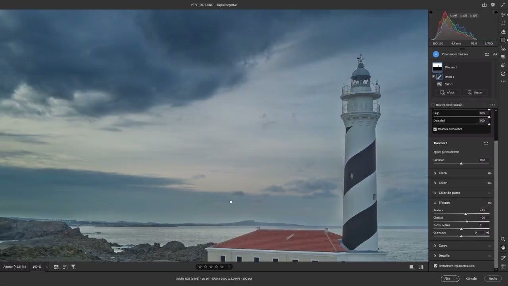Toggle shadow clipping warning in histogram
The height and width of the screenshot is (286, 508).
[x=431, y=12]
